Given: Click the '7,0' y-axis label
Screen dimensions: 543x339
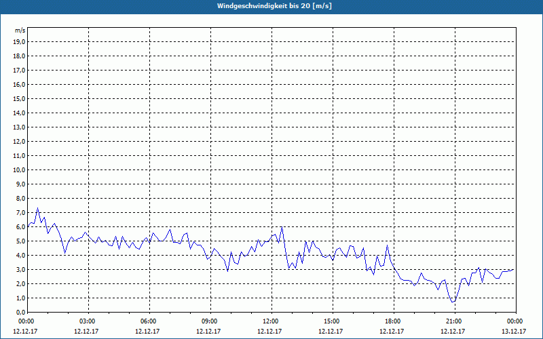Looking at the screenshot, I should pos(20,213).
